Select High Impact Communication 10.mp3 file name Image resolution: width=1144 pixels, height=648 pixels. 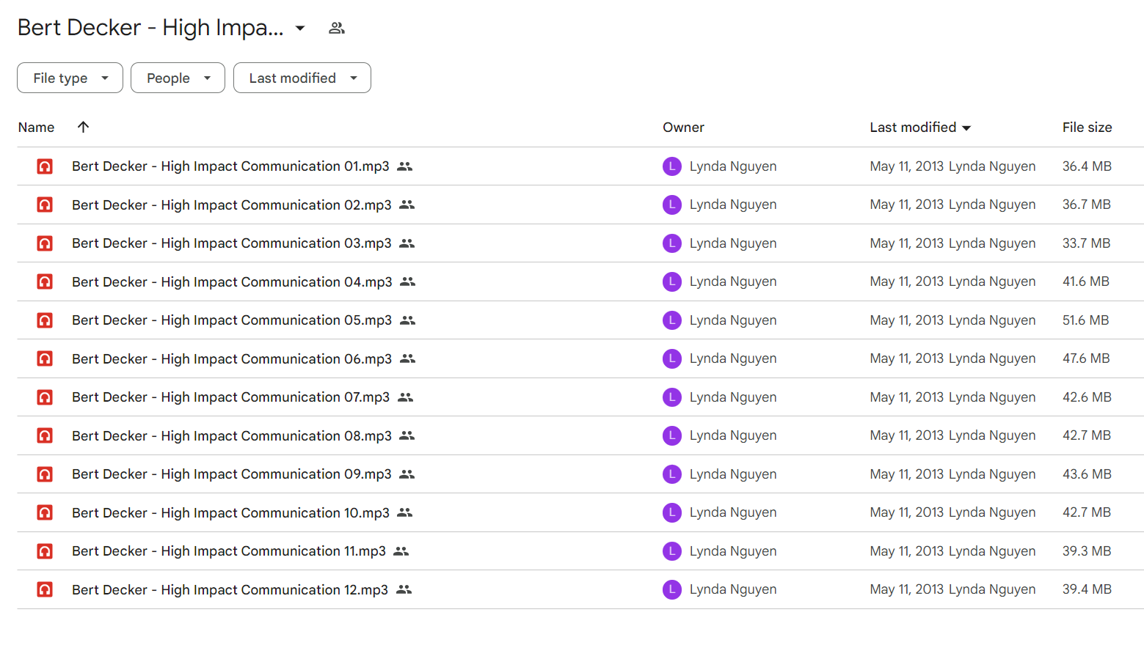[x=230, y=512]
